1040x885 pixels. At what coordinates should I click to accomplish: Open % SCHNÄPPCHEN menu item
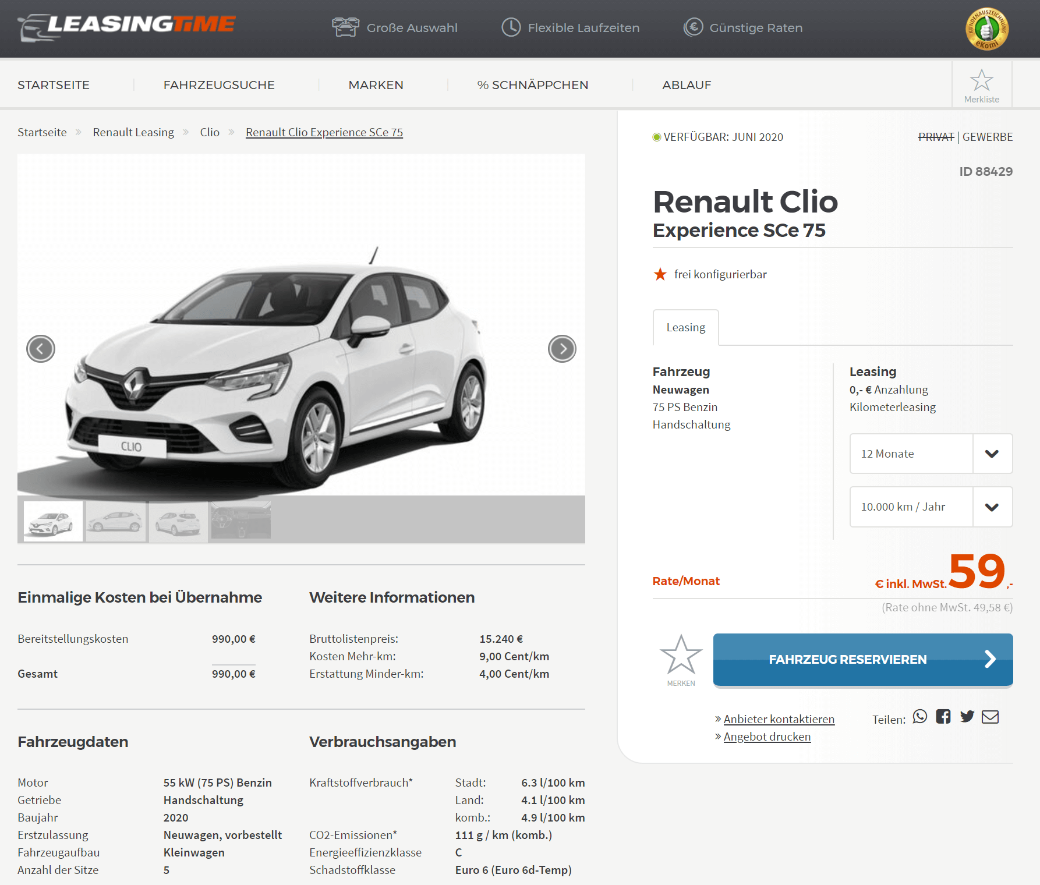[532, 85]
